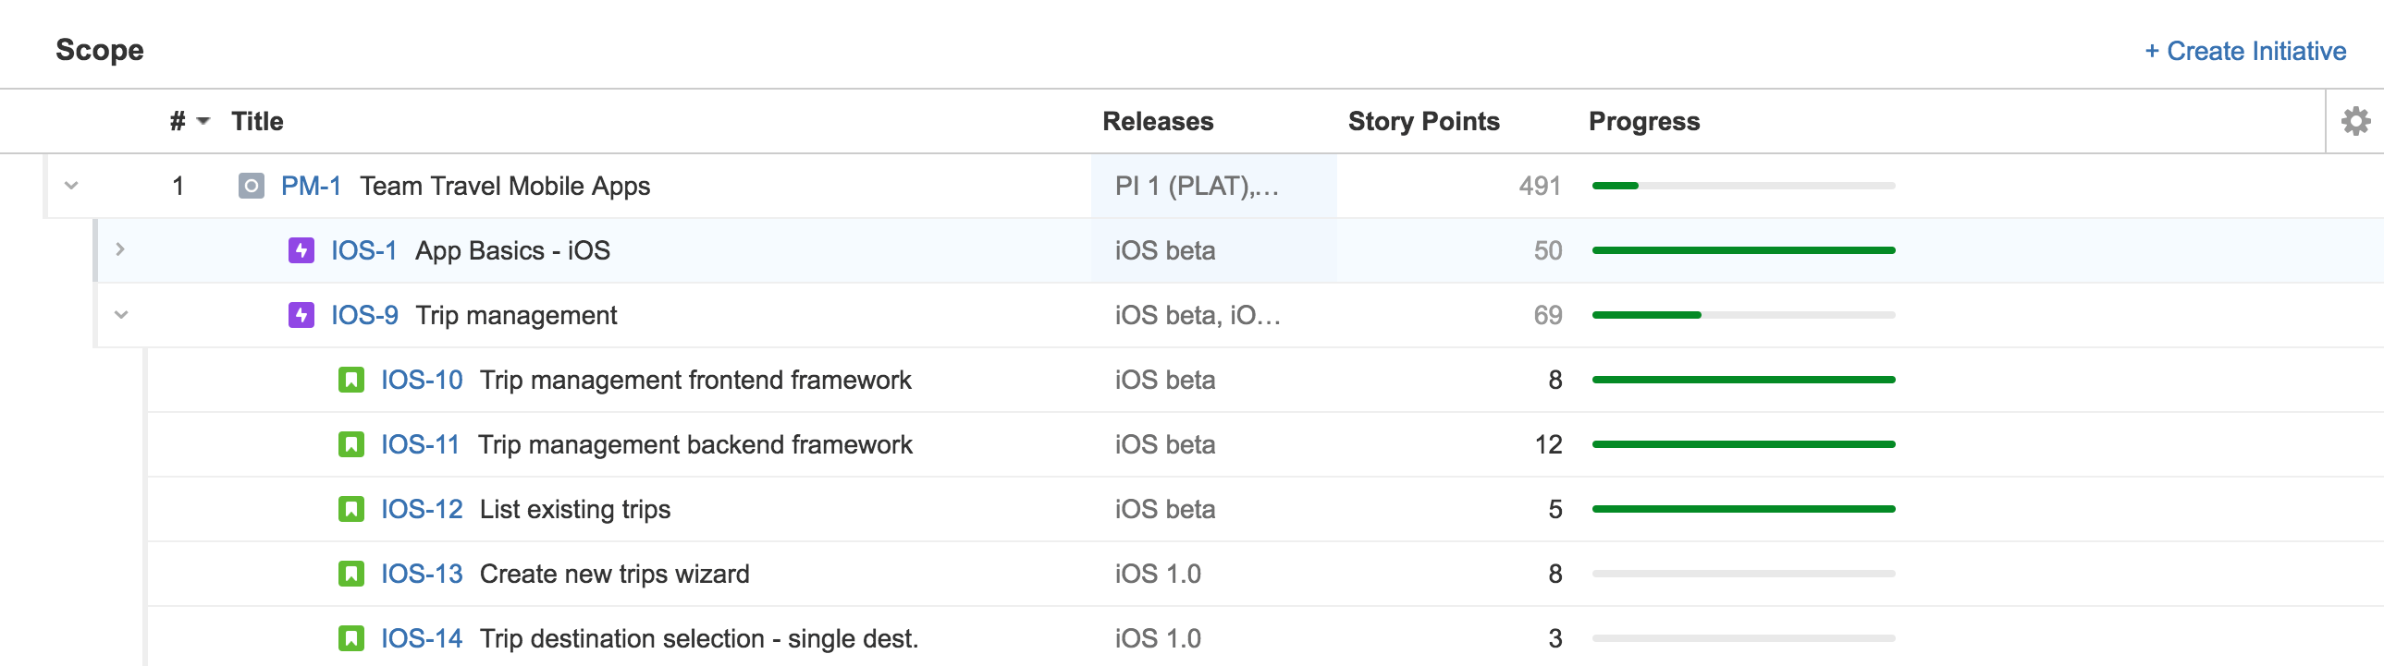Open the IOS-12 issue link
Image resolution: width=2384 pixels, height=666 pixels.
pos(421,510)
